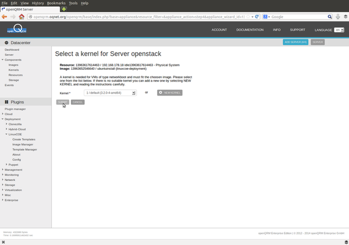Expand the Monitoring category
Image resolution: width=349 pixels, height=245 pixels.
[x=2, y=175]
